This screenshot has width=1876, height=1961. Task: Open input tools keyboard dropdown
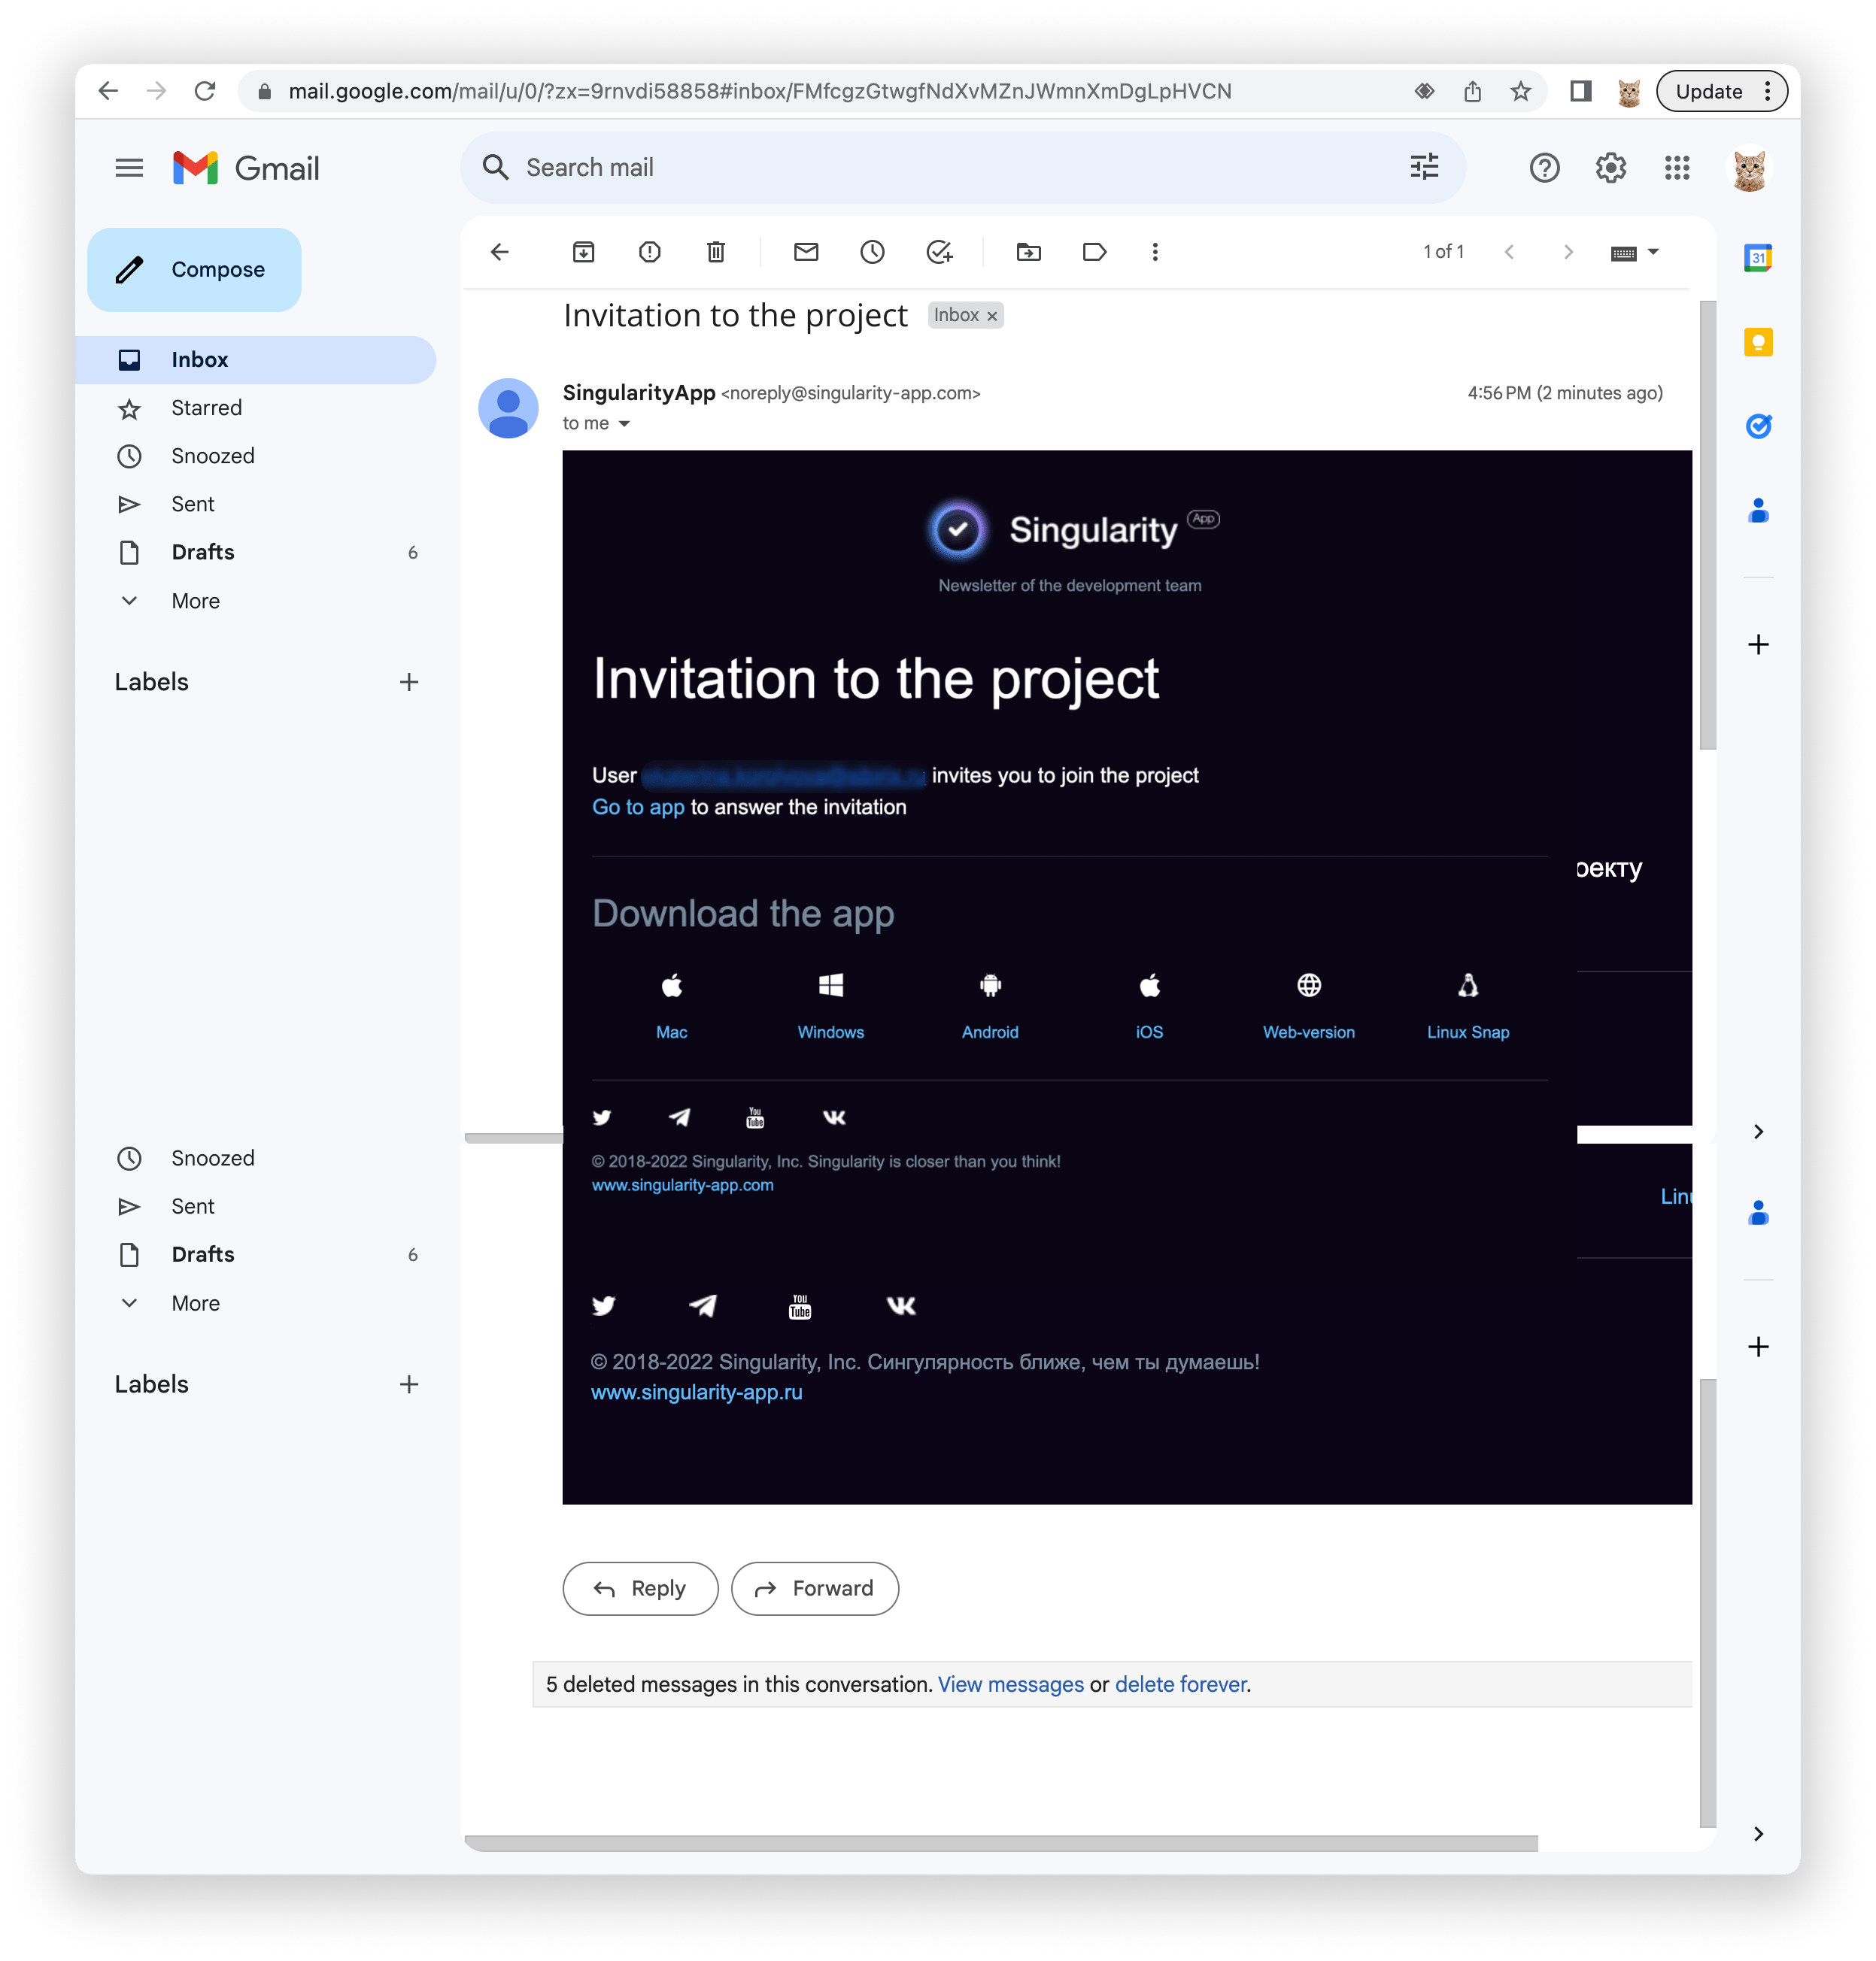(1635, 252)
